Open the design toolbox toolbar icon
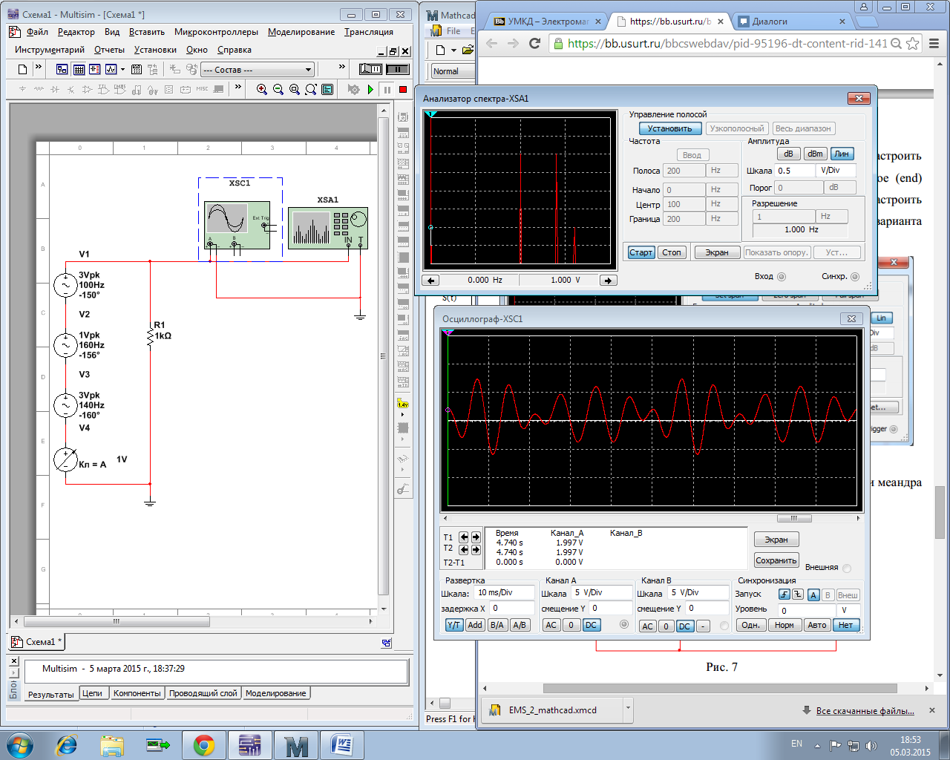Image resolution: width=950 pixels, height=760 pixels. (62, 69)
